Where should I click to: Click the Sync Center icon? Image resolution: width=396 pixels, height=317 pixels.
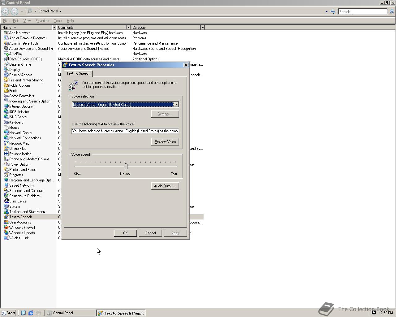click(x=6, y=201)
